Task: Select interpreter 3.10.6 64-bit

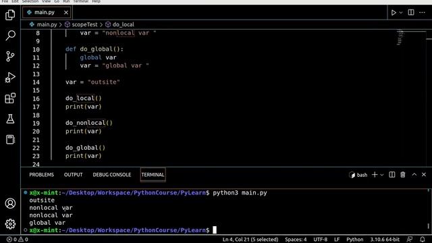Action: [x=385, y=240]
